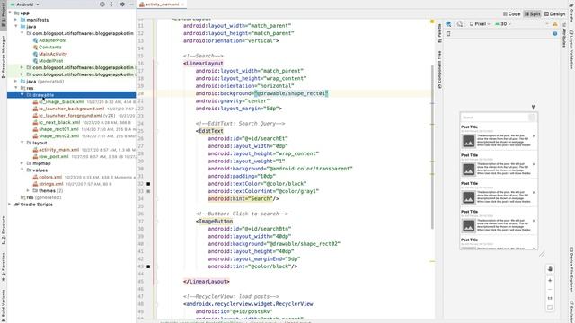Image resolution: width=575 pixels, height=323 pixels.
Task: Open the Device File Explorer side tab
Action: [571, 269]
